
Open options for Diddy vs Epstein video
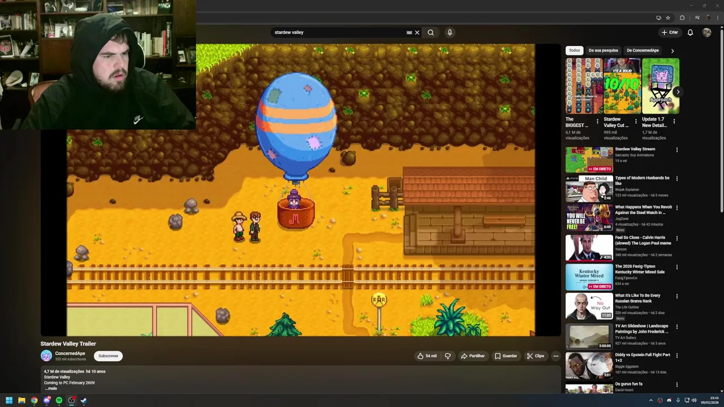[676, 356]
